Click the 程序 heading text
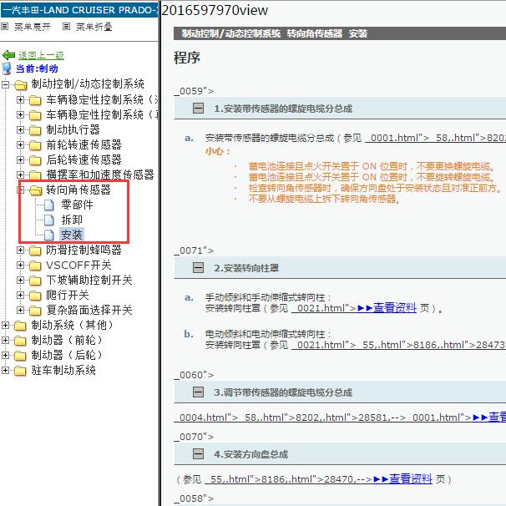The height and width of the screenshot is (506, 506). [187, 58]
